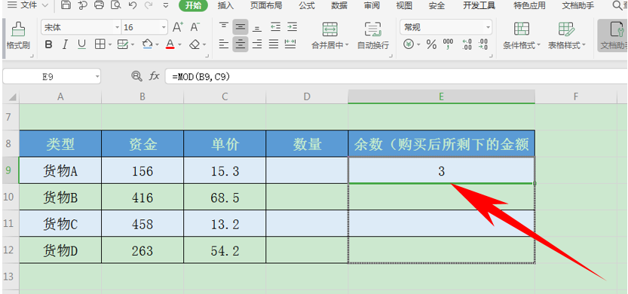This screenshot has width=628, height=294.
Task: Switch to the 视图 tab
Action: 404,5
